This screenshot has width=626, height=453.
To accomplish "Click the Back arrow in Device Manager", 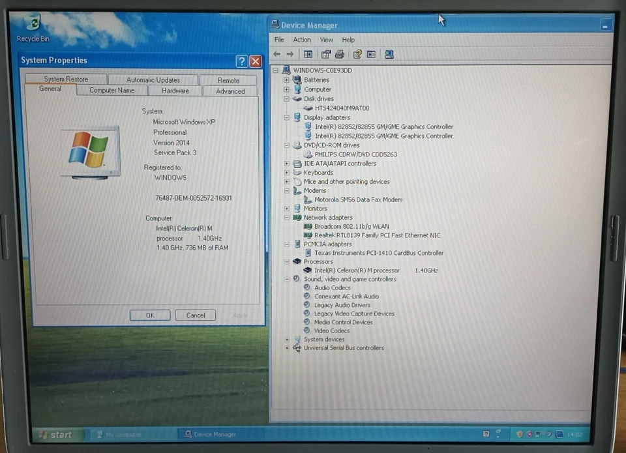I will [x=277, y=54].
